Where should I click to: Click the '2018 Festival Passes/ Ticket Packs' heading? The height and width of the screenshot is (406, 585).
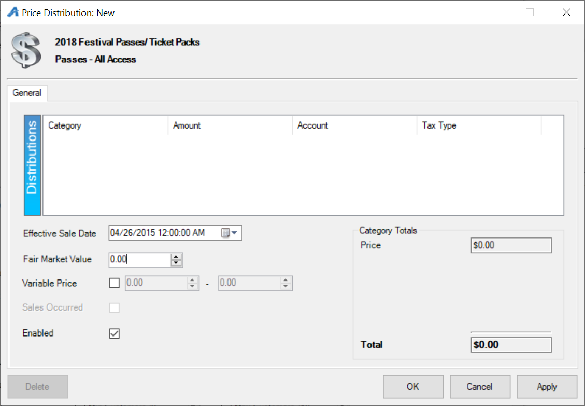[x=127, y=42]
